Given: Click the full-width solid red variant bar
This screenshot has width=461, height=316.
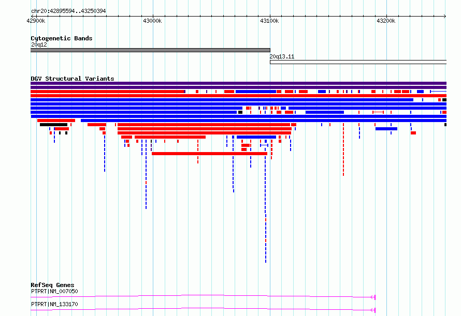Looking at the screenshot, I should pos(238,96).
